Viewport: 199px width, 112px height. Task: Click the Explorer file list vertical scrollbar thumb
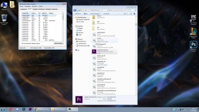point(136,24)
